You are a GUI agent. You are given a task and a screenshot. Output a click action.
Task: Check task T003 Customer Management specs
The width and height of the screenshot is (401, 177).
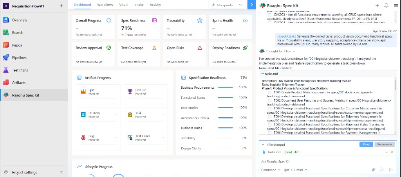point(269,108)
